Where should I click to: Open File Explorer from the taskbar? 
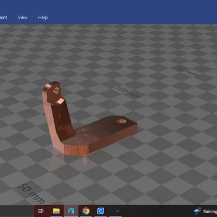[56, 211]
